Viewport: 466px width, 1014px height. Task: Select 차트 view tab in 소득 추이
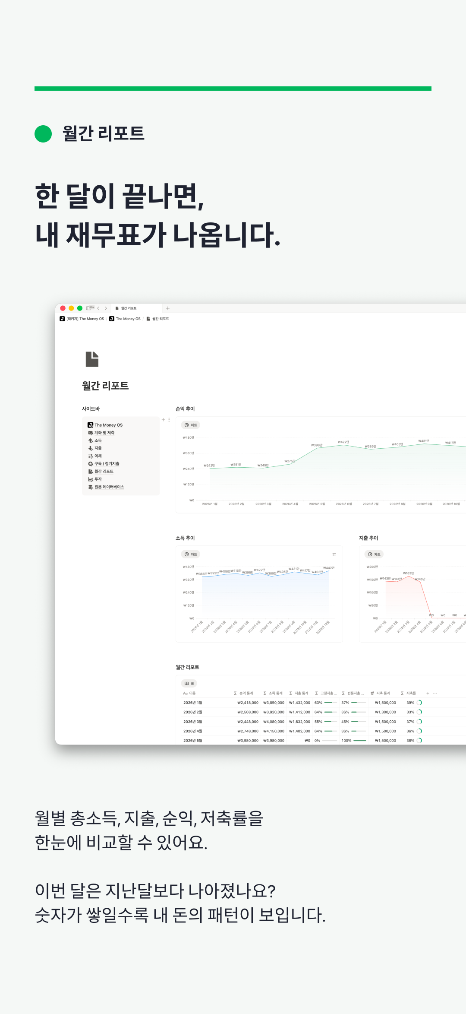[191, 554]
